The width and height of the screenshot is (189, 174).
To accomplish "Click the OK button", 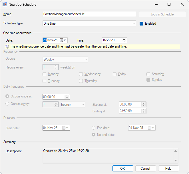I will point(123,169).
